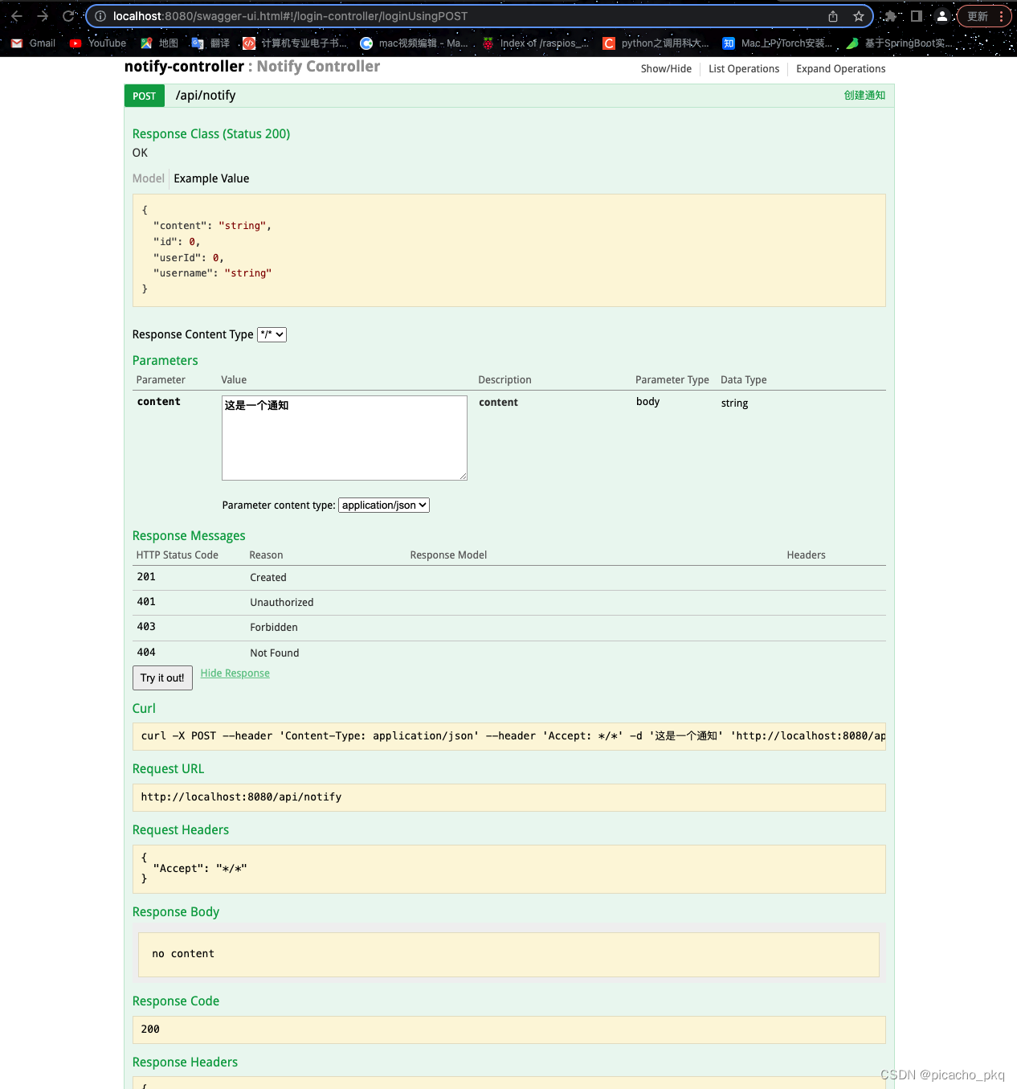Reload the page with the refresh icon

(68, 16)
